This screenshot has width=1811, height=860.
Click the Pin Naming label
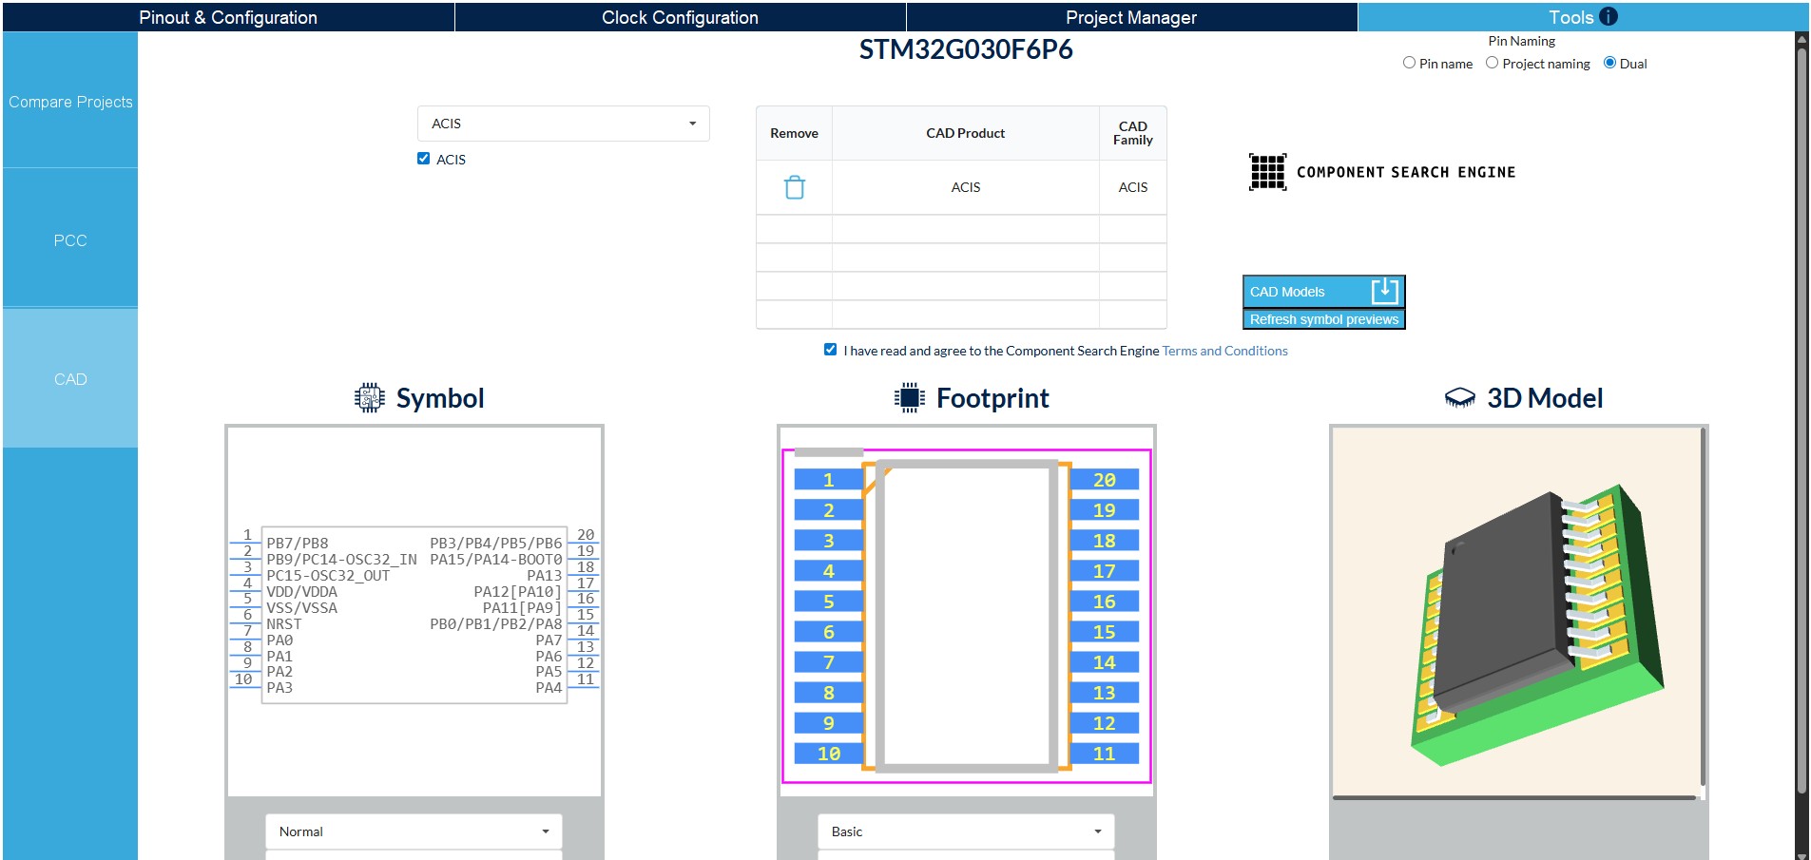click(x=1521, y=41)
